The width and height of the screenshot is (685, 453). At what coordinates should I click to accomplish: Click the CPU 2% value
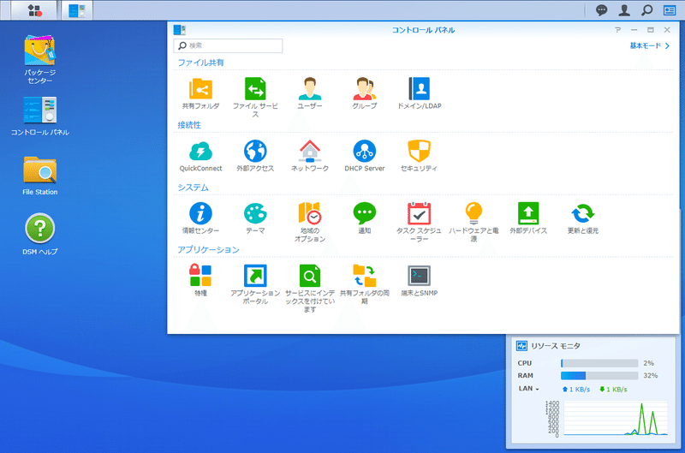point(649,363)
